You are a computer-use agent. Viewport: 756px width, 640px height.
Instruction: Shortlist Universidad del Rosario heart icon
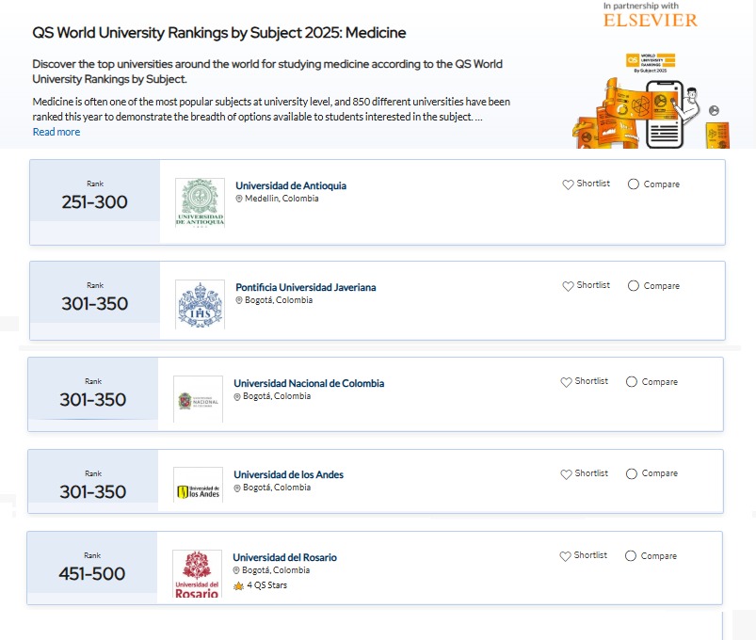(x=565, y=556)
